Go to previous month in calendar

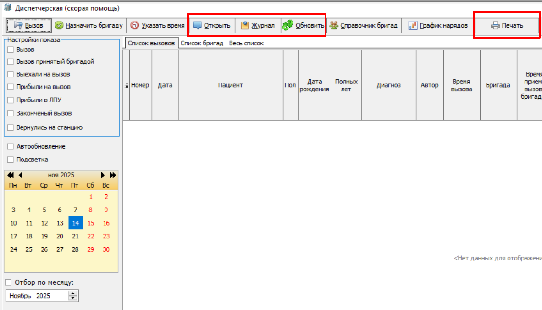point(20,175)
